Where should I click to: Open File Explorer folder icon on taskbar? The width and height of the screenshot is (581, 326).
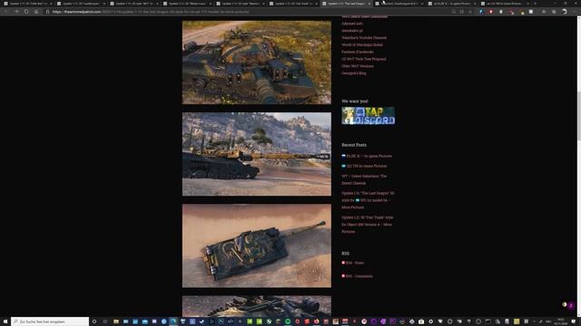(116, 321)
